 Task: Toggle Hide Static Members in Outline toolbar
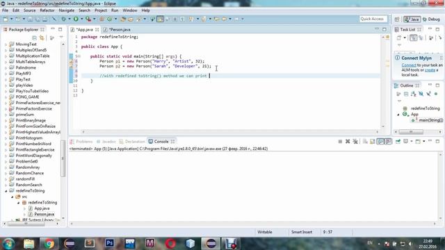click(x=428, y=94)
